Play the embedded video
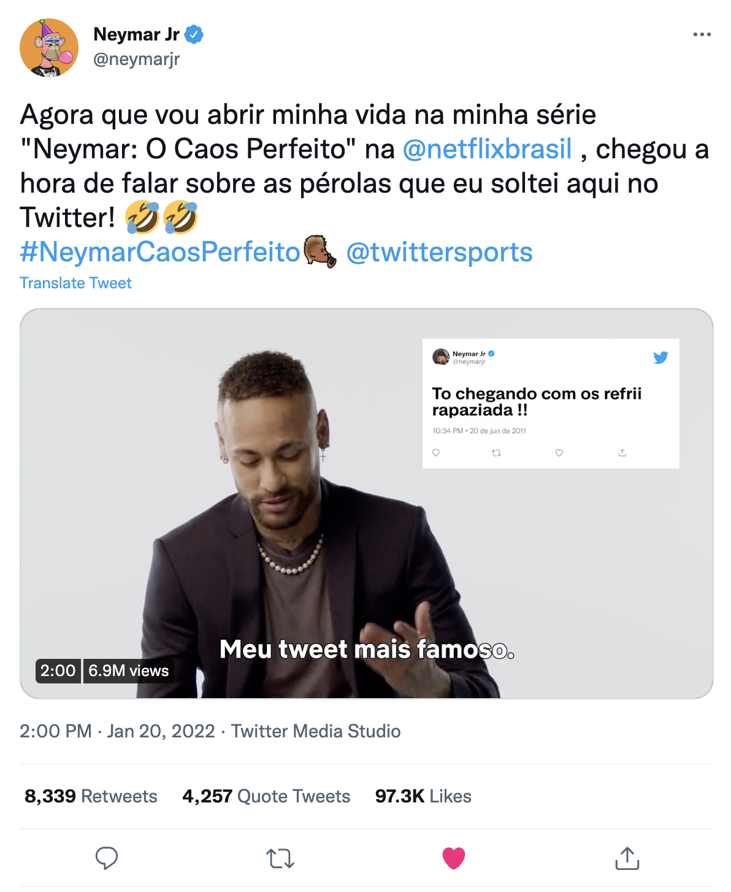This screenshot has height=892, width=731. pos(366,503)
